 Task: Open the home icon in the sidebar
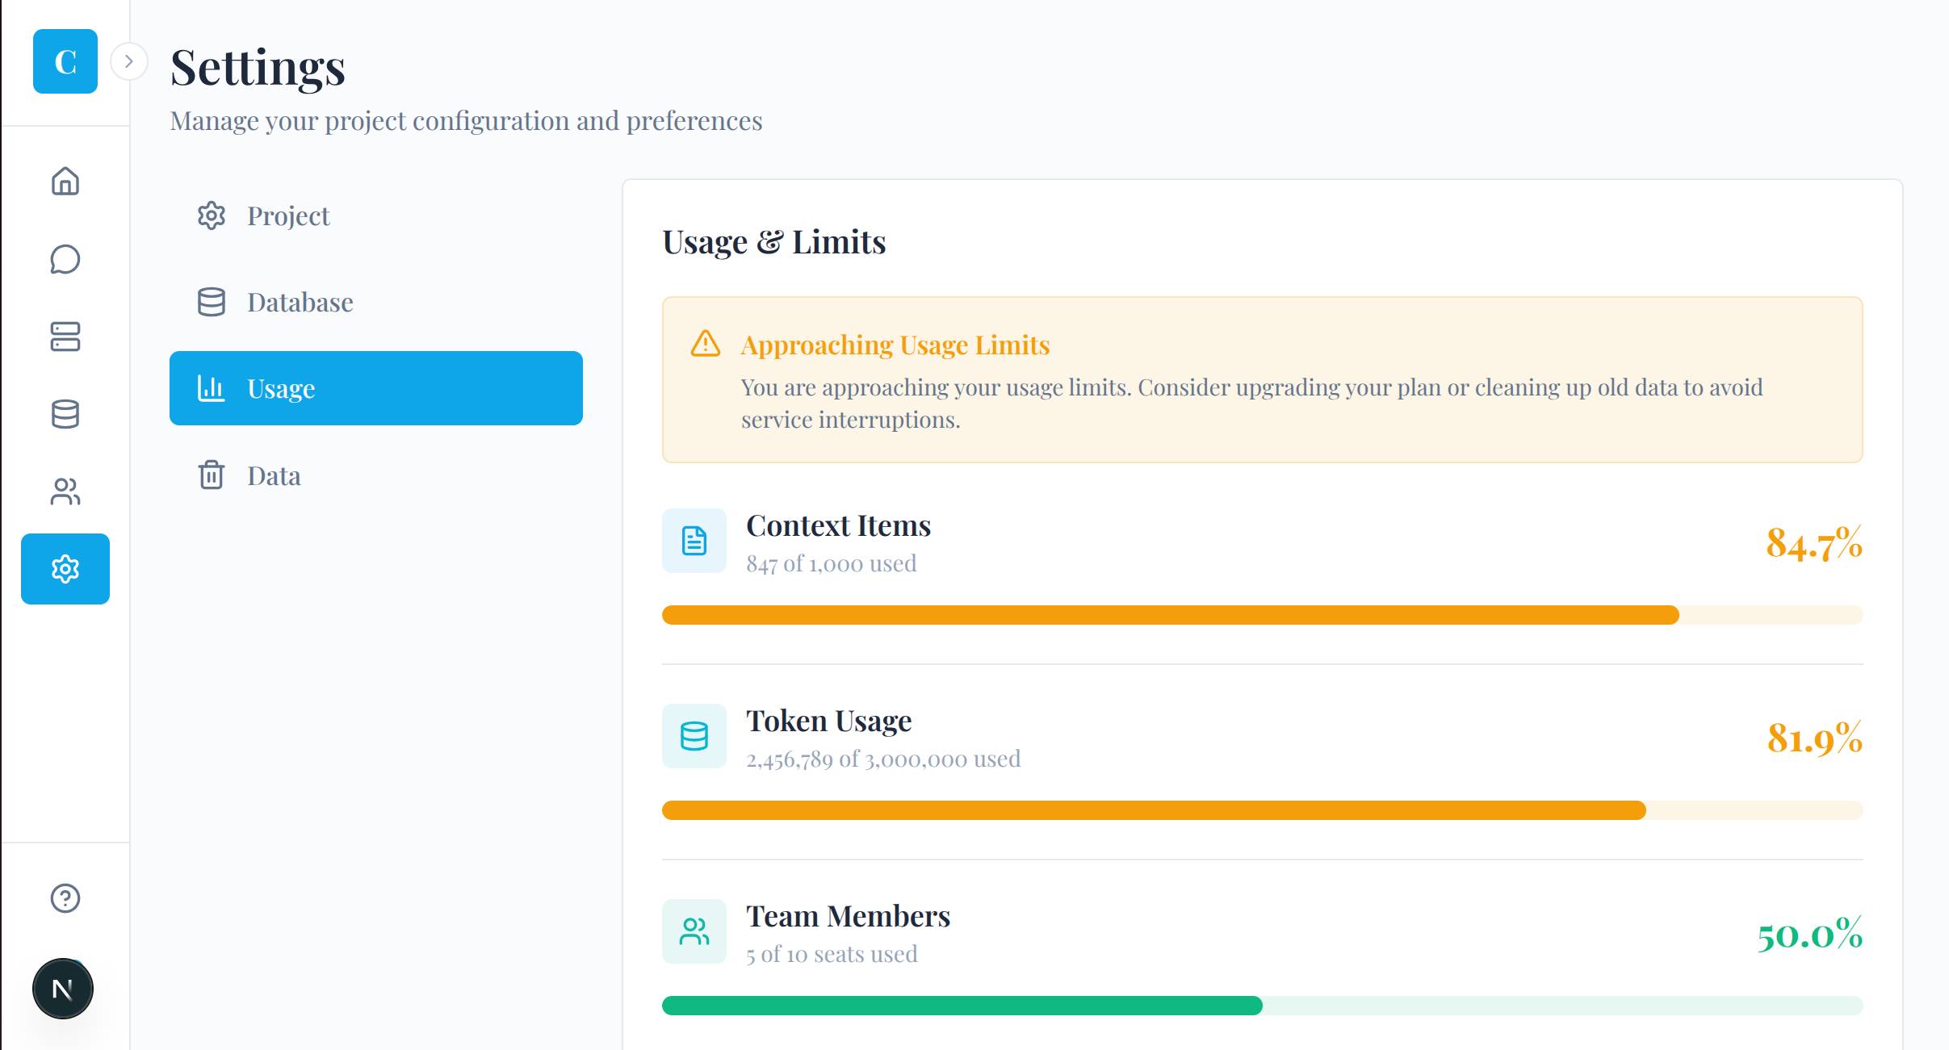coord(65,181)
